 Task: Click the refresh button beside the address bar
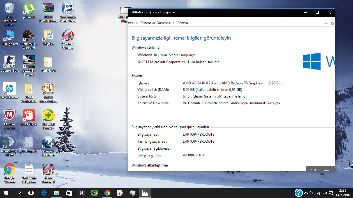point(332,23)
